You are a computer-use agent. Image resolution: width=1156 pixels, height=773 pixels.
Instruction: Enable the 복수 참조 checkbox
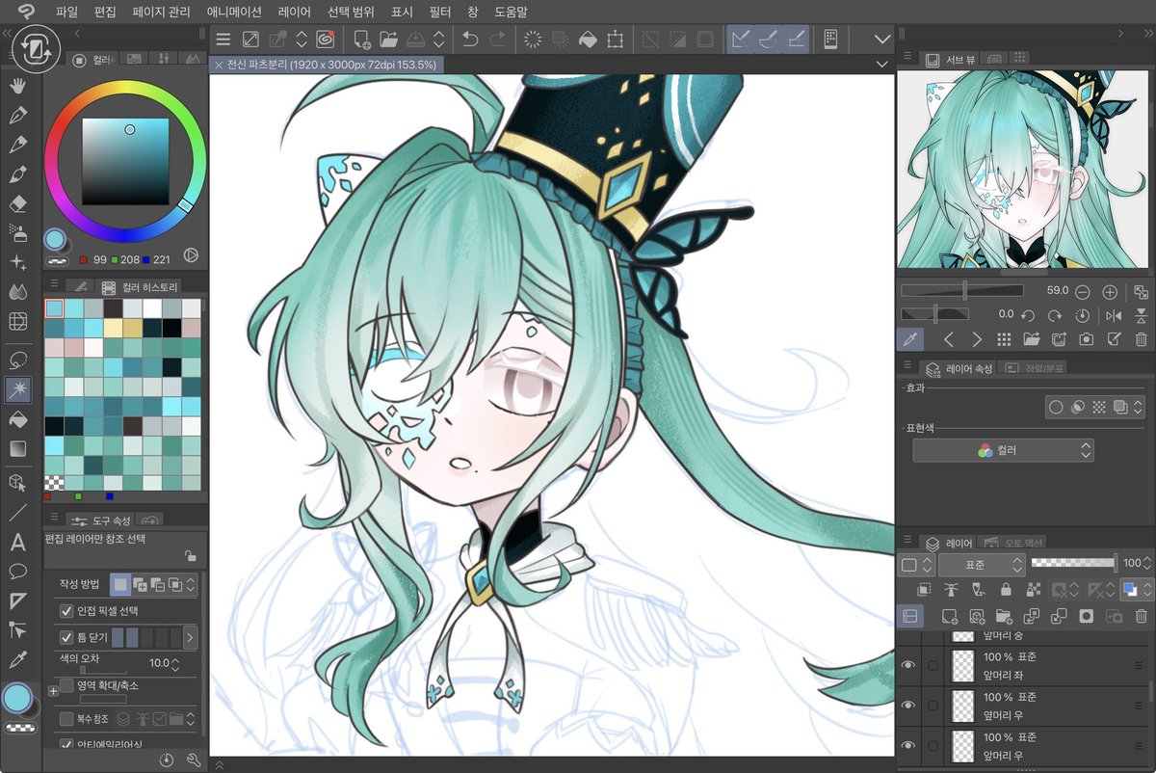click(x=66, y=719)
